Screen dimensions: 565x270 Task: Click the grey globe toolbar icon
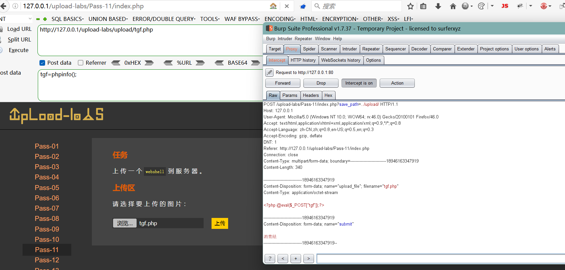(465, 6)
